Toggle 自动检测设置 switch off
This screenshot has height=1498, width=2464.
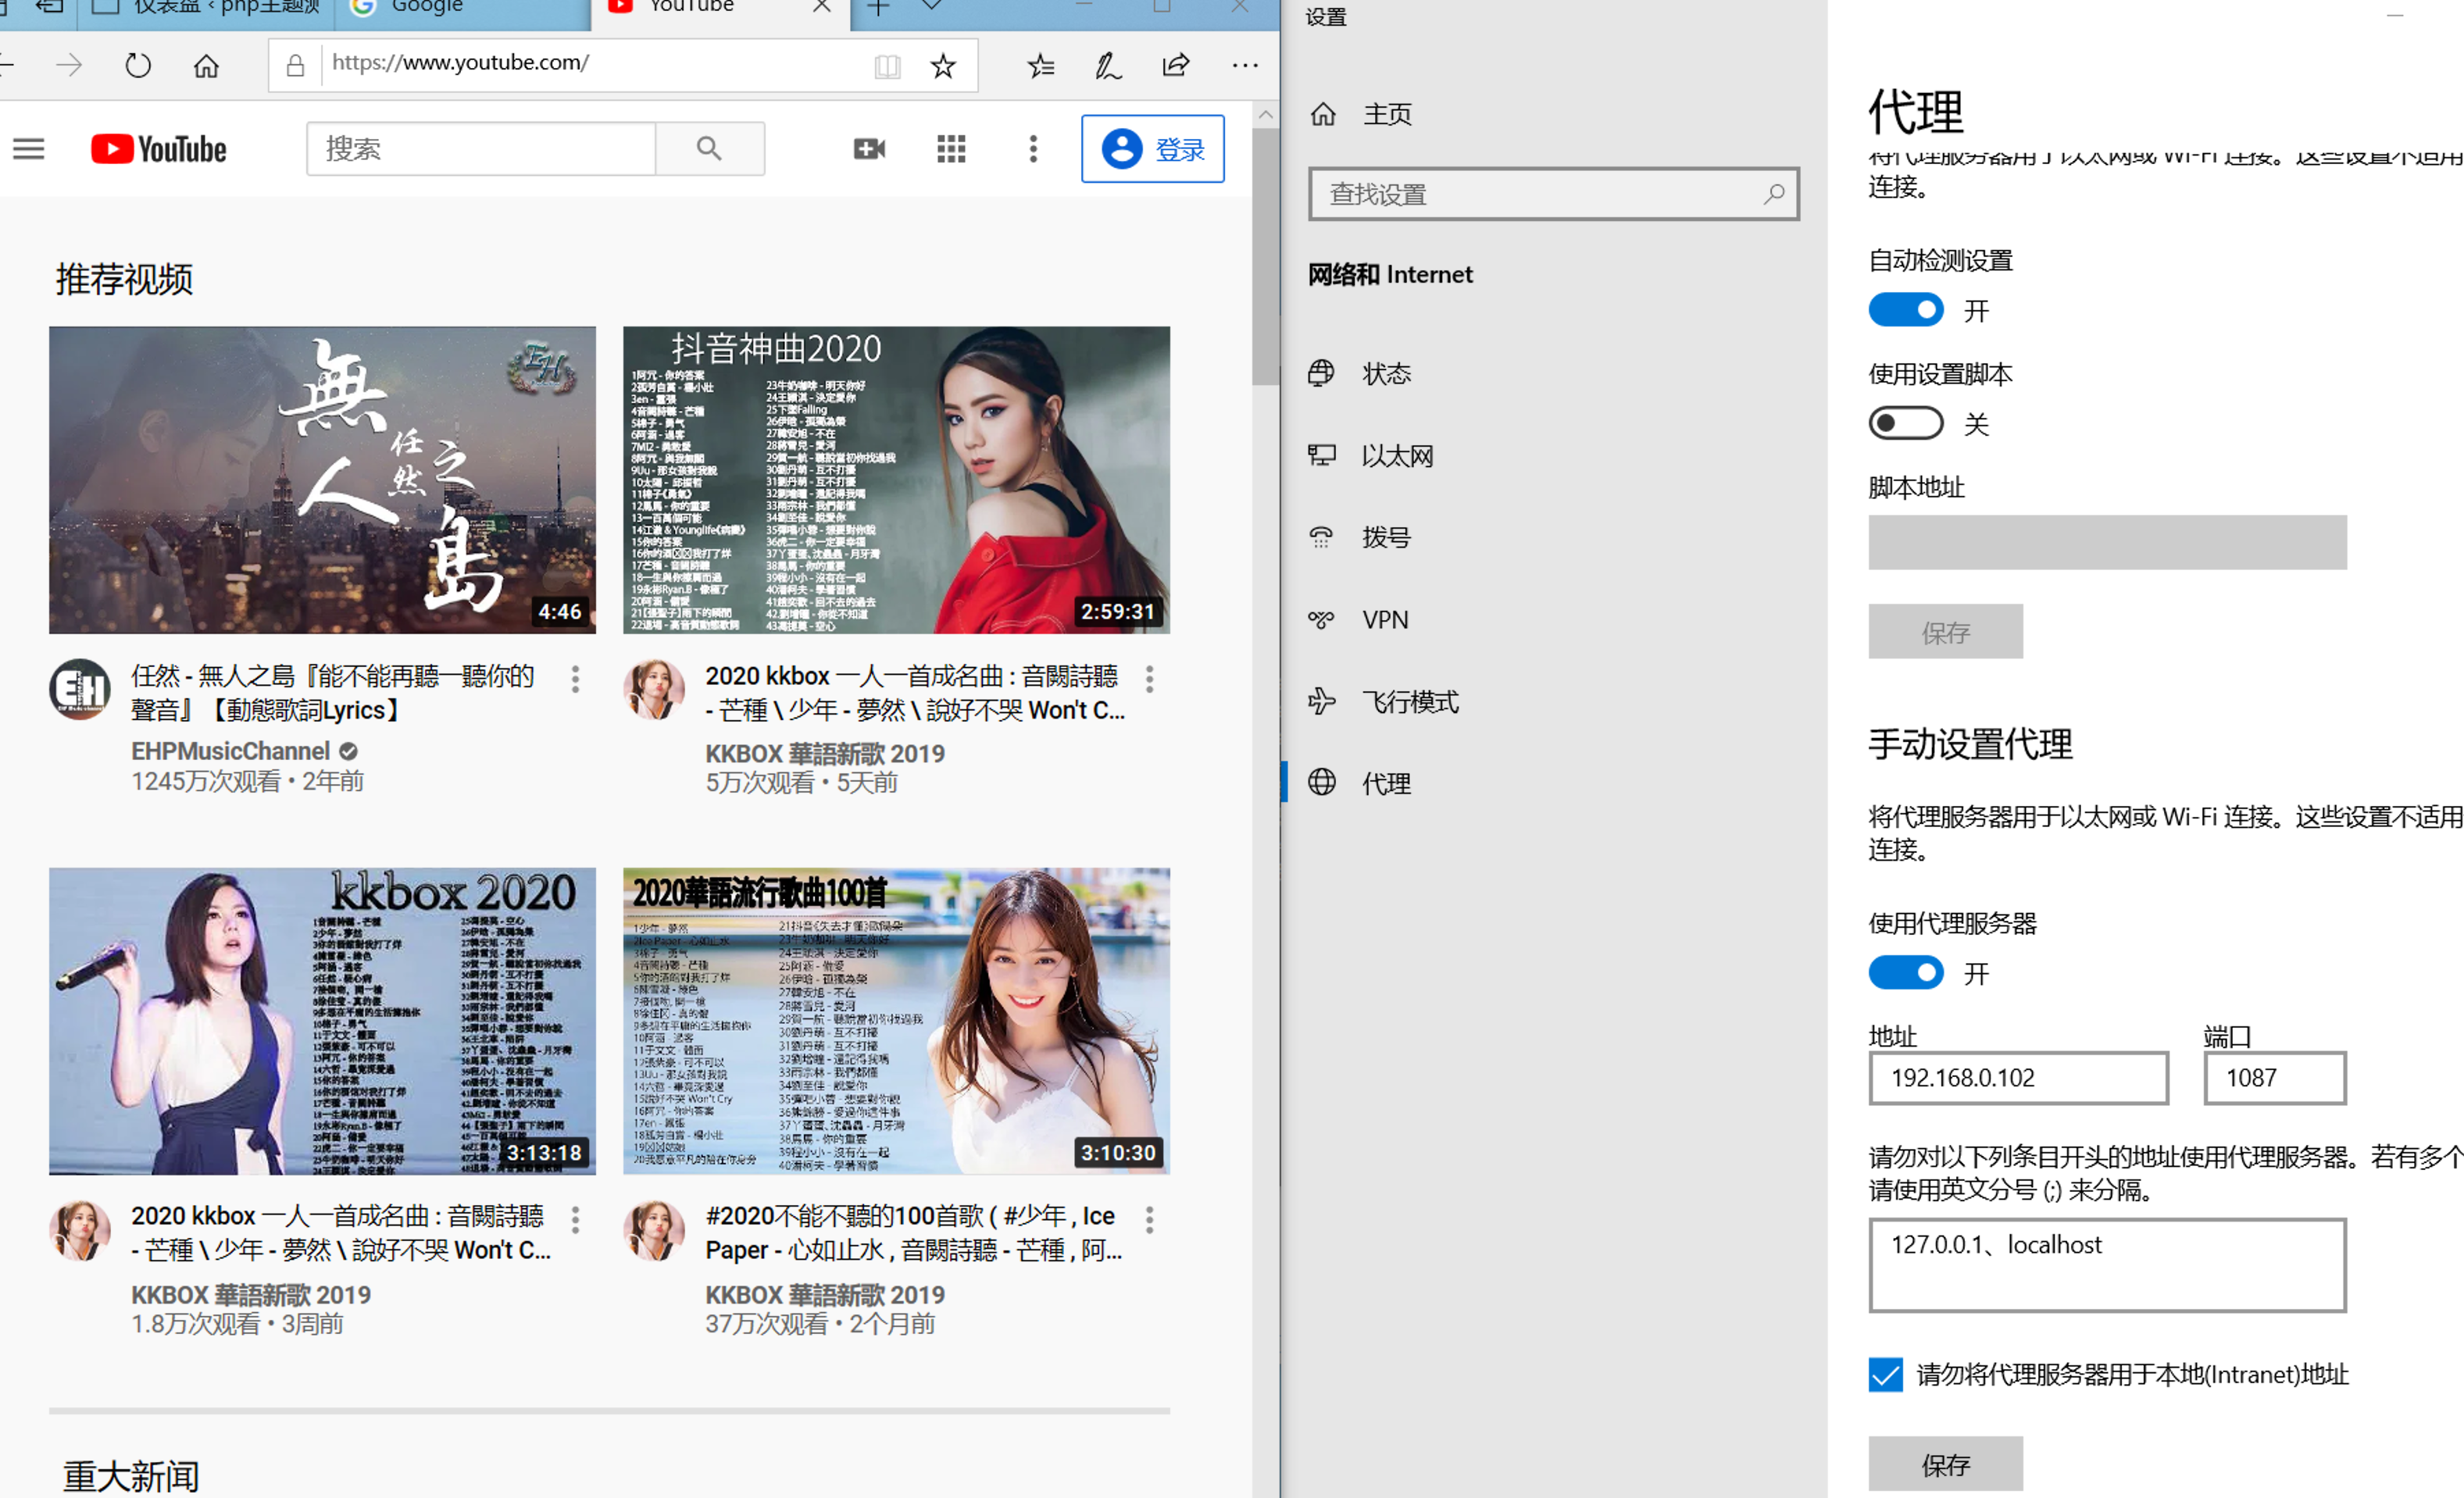(1906, 310)
